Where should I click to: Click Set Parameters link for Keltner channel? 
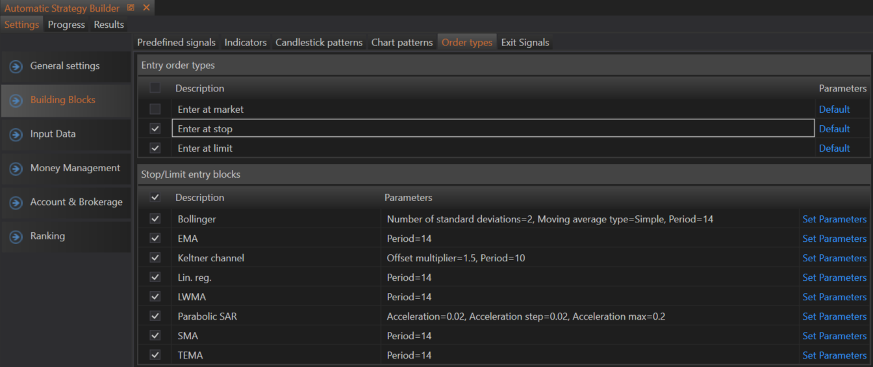click(x=834, y=258)
